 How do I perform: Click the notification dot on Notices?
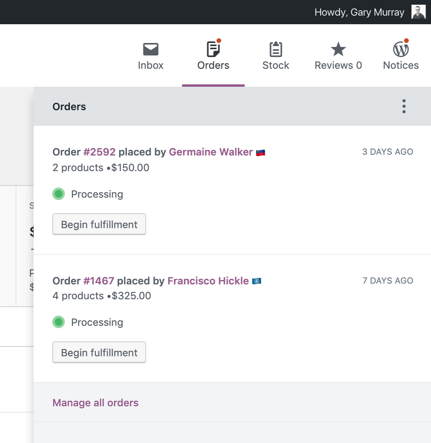pos(406,40)
